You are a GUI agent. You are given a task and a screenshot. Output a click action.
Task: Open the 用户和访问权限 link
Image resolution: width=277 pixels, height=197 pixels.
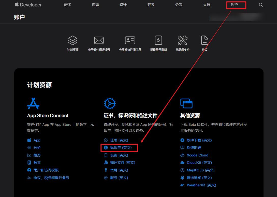(46, 170)
